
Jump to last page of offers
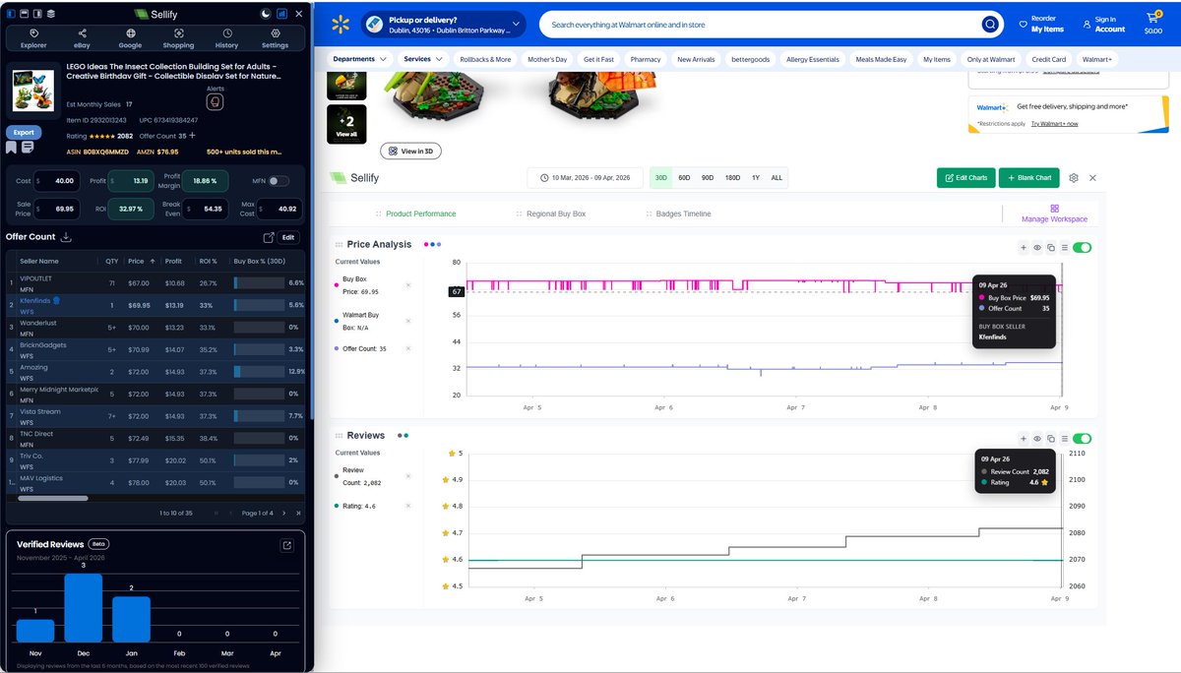[299, 513]
